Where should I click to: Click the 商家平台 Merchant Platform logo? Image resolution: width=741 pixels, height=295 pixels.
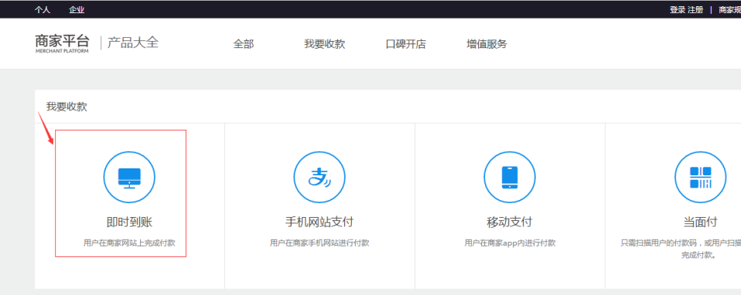point(62,43)
